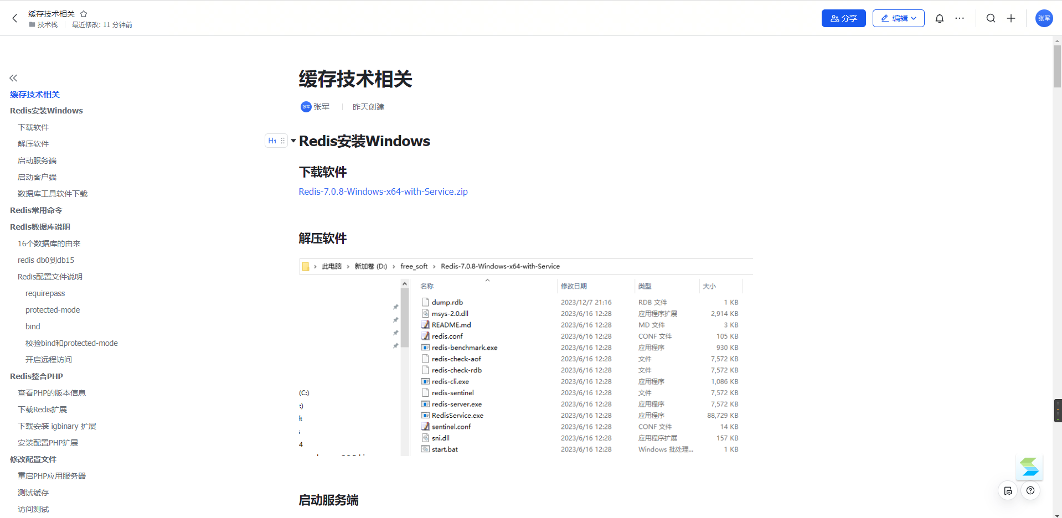1062x518 pixels.
Task: Select requirepass in the outline
Action: coord(45,293)
